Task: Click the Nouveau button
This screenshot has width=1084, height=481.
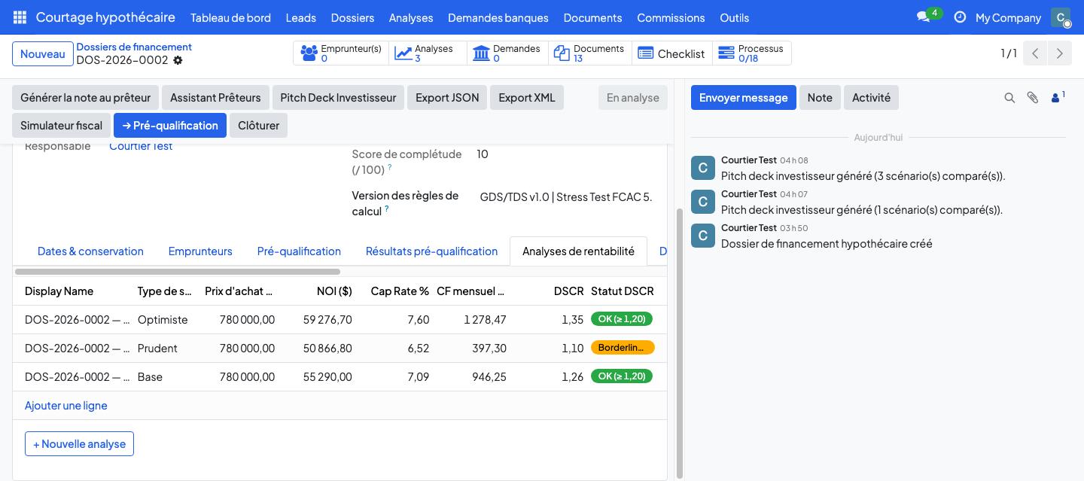Action: [43, 54]
